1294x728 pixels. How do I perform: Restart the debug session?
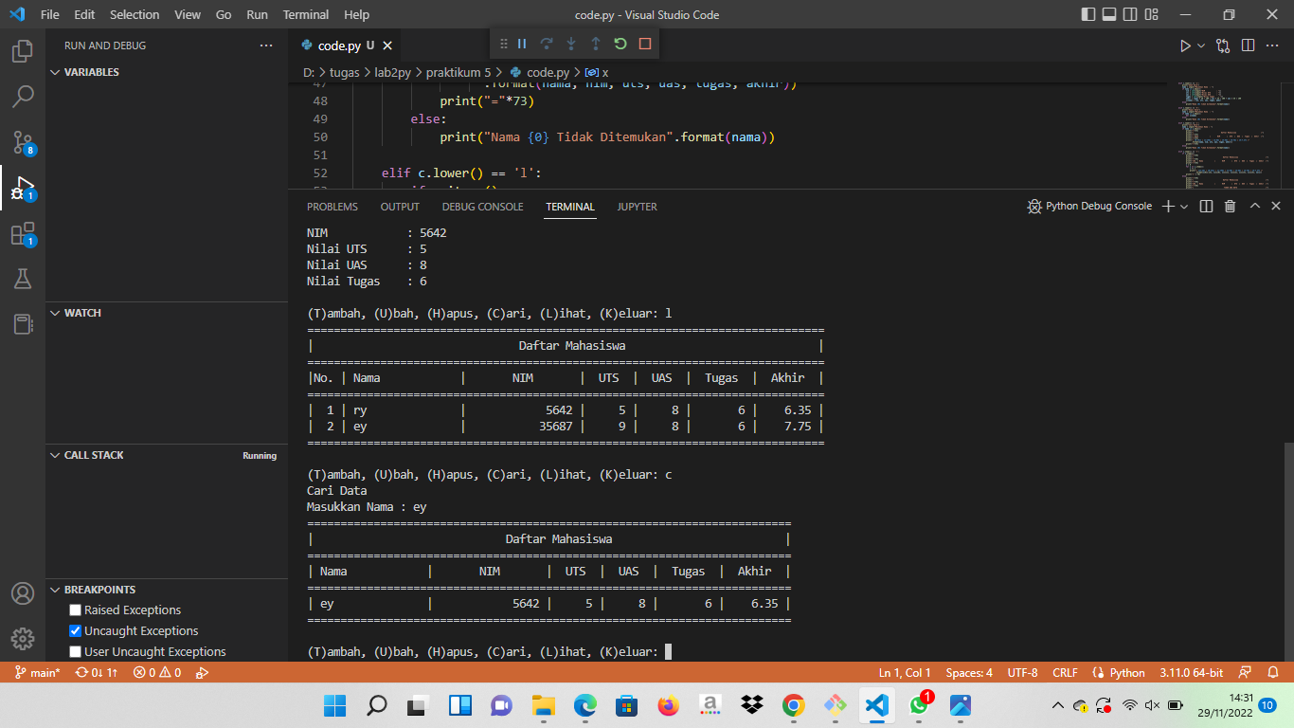click(x=620, y=44)
